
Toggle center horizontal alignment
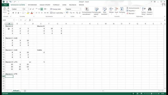click(x=39, y=13)
